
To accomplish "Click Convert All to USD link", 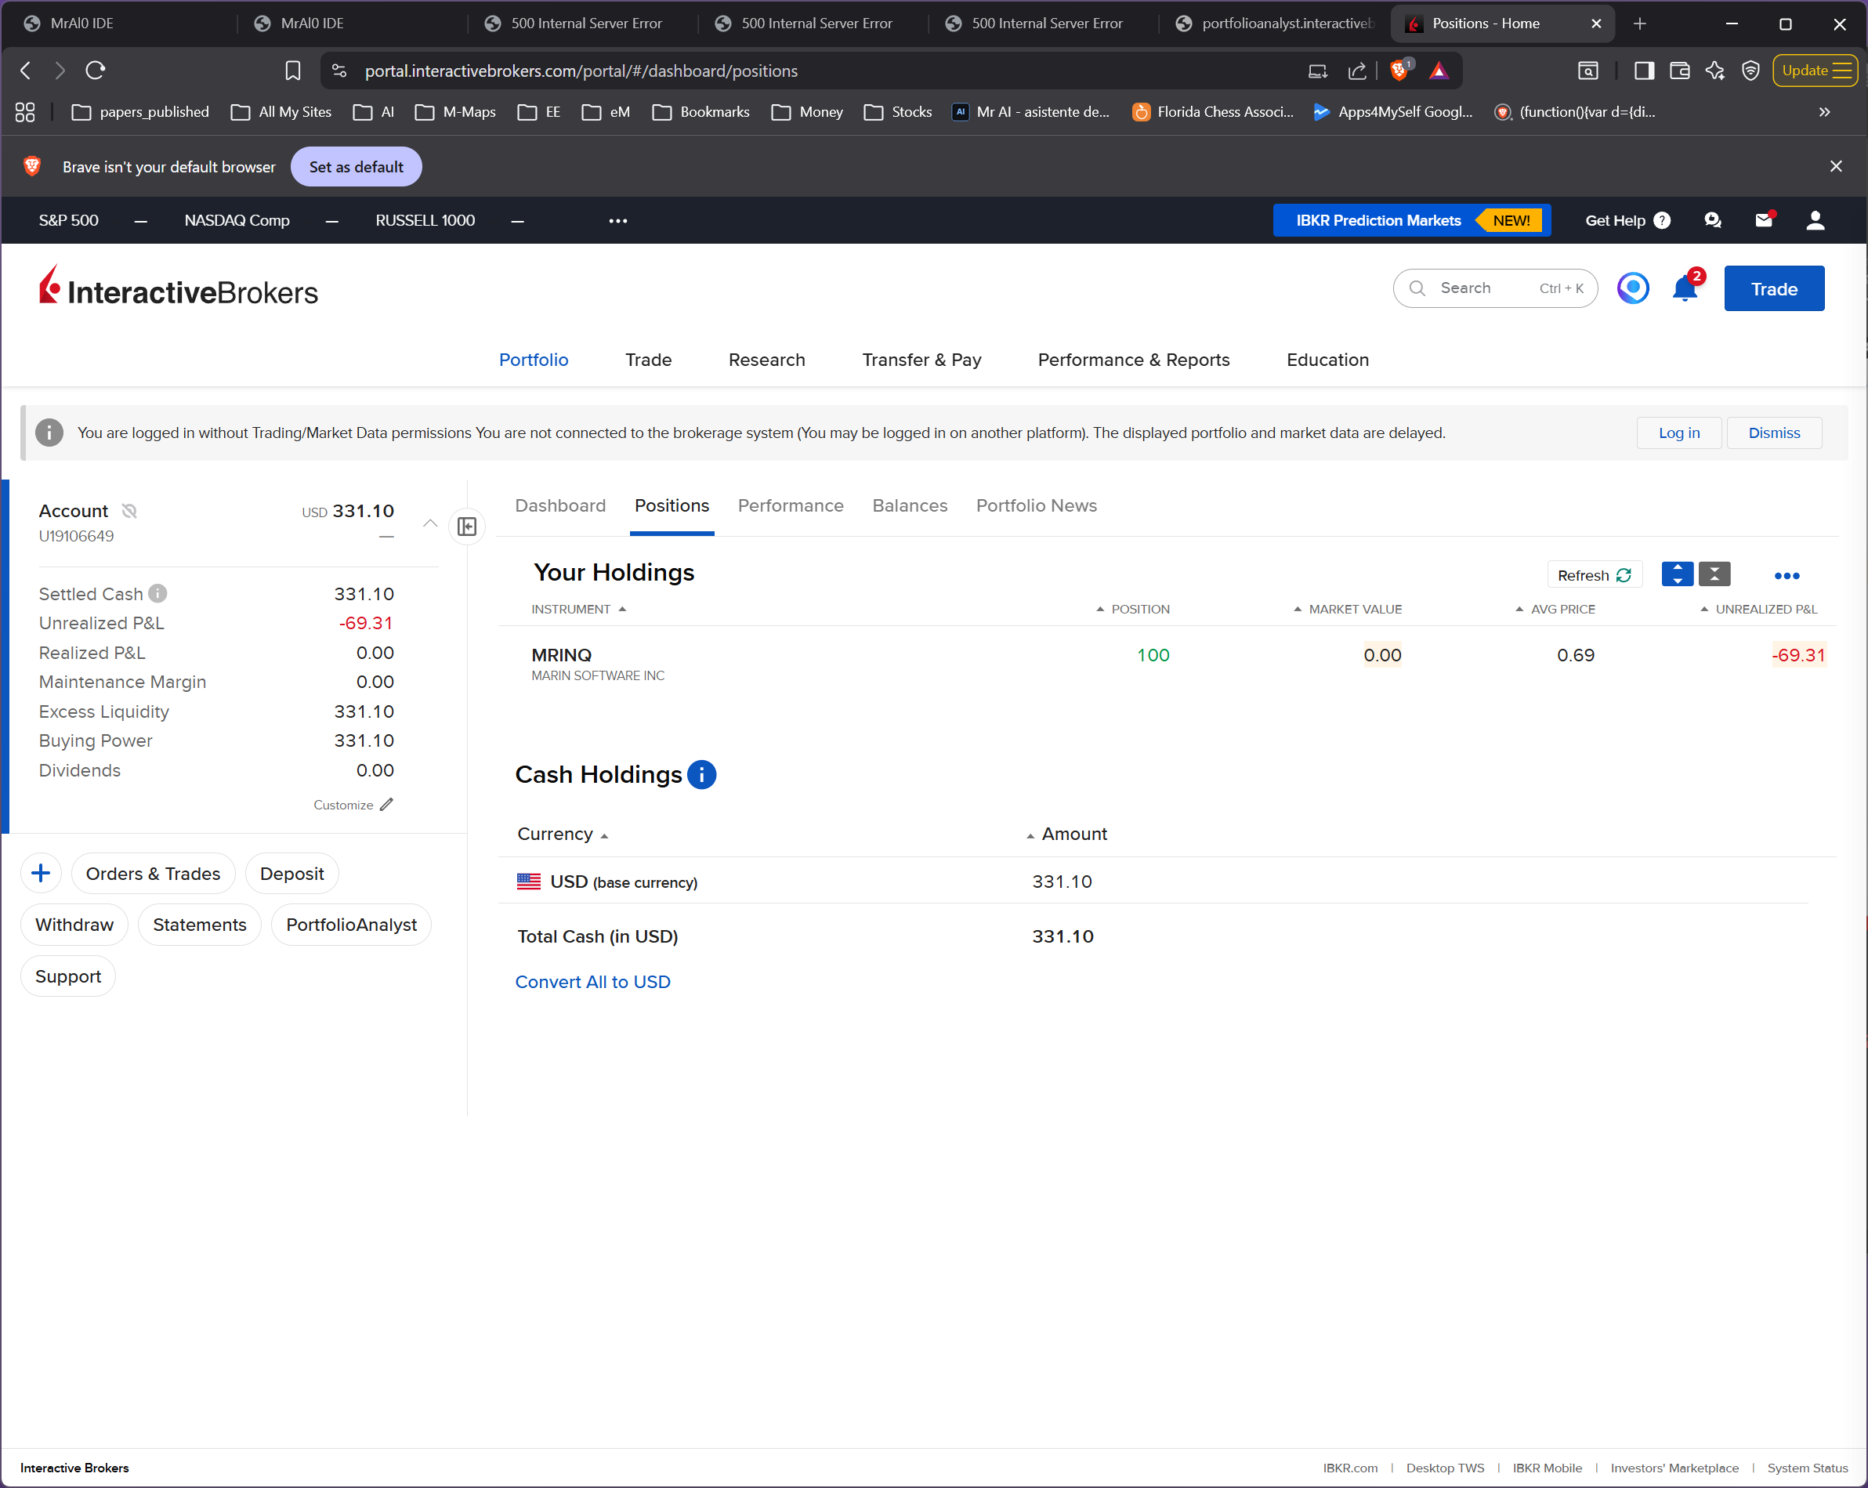I will [x=592, y=981].
